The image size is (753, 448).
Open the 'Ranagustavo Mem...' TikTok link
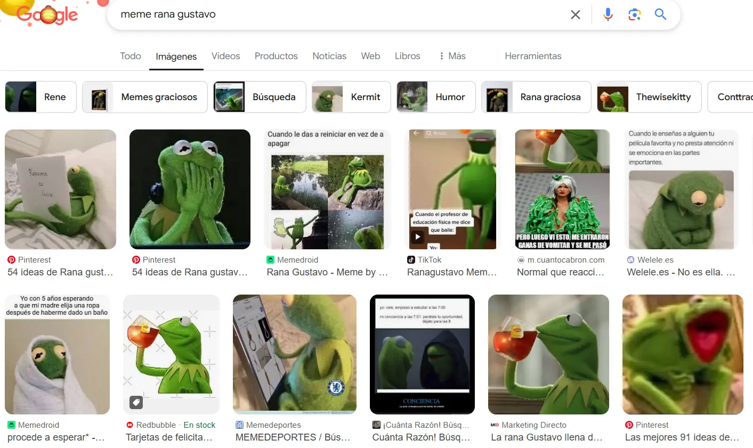coord(452,272)
